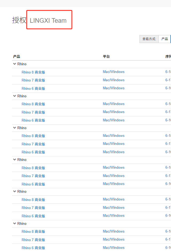
Task: Open Rhino 8 商业版 in fifth group
Action: (x=33, y=200)
